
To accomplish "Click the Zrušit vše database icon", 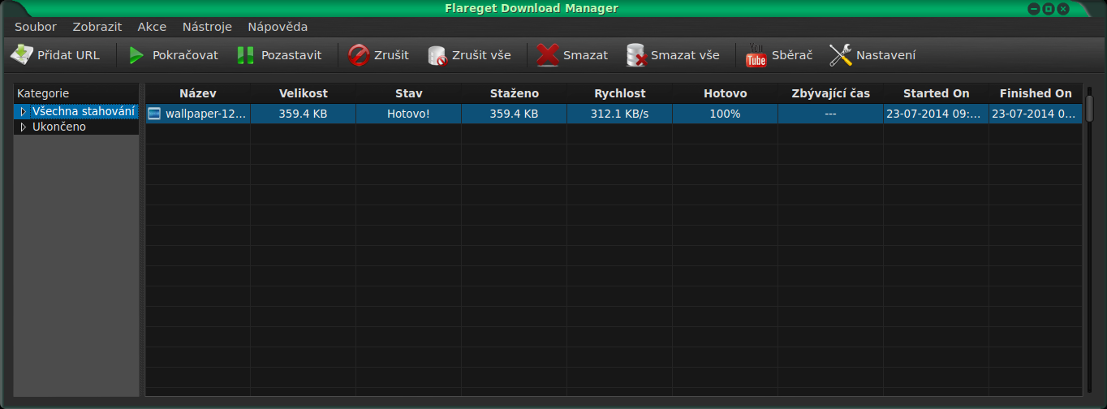I will [x=437, y=55].
